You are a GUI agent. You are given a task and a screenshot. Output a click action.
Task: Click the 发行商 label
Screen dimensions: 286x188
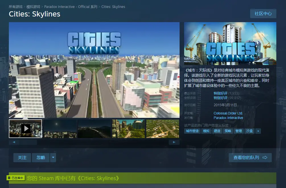(x=189, y=118)
